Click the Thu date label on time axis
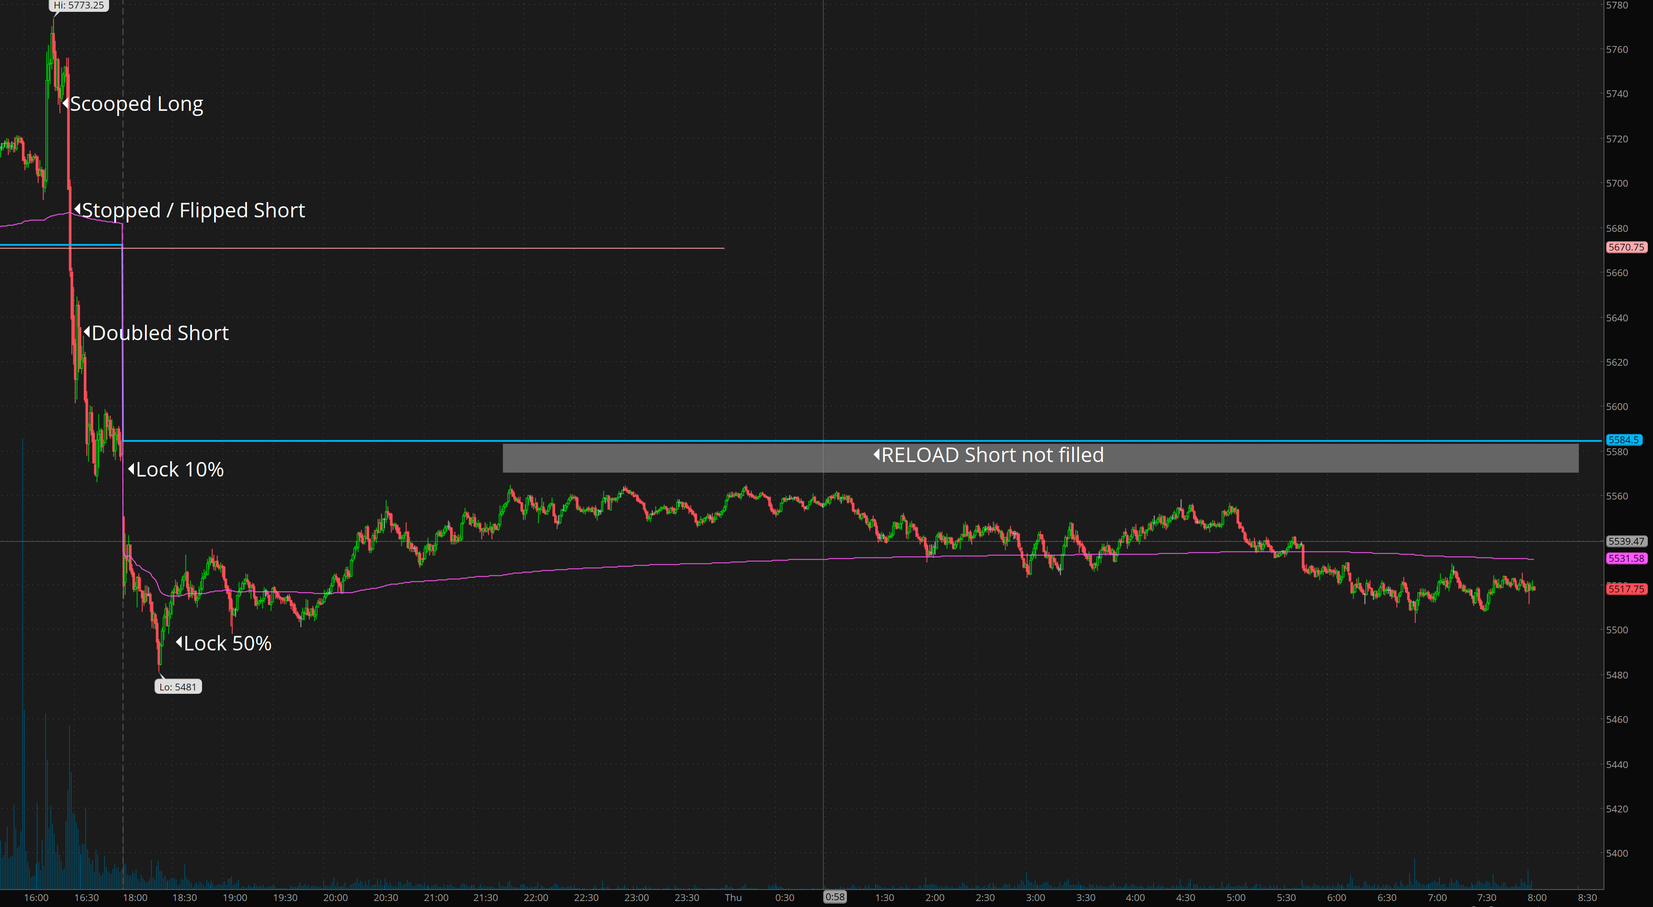Screen dimensions: 1653x907 coord(733,897)
